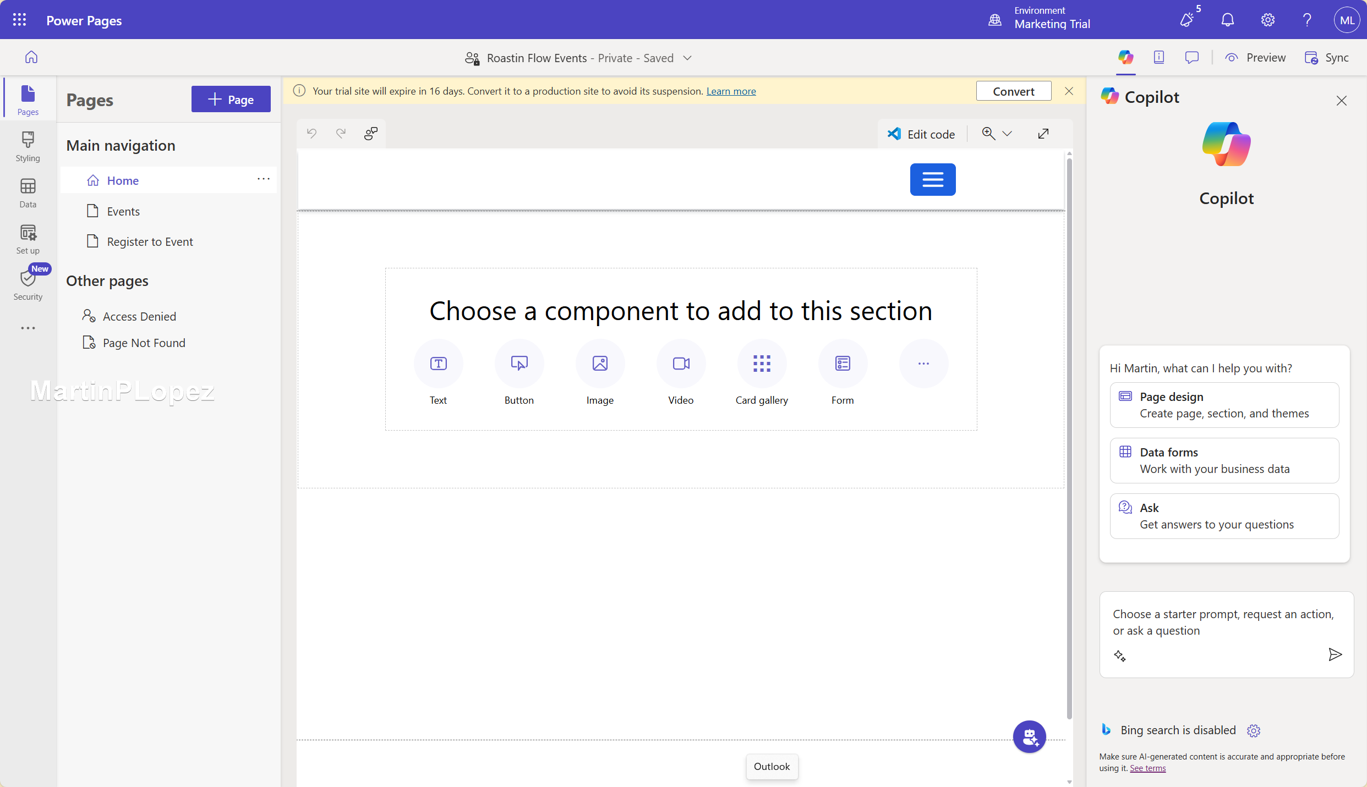Image resolution: width=1367 pixels, height=787 pixels.
Task: Open the Data workspace
Action: [x=28, y=192]
